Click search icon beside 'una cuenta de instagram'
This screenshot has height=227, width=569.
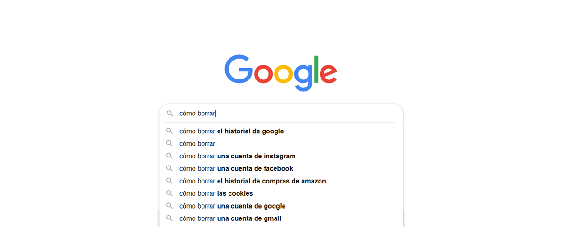(169, 156)
